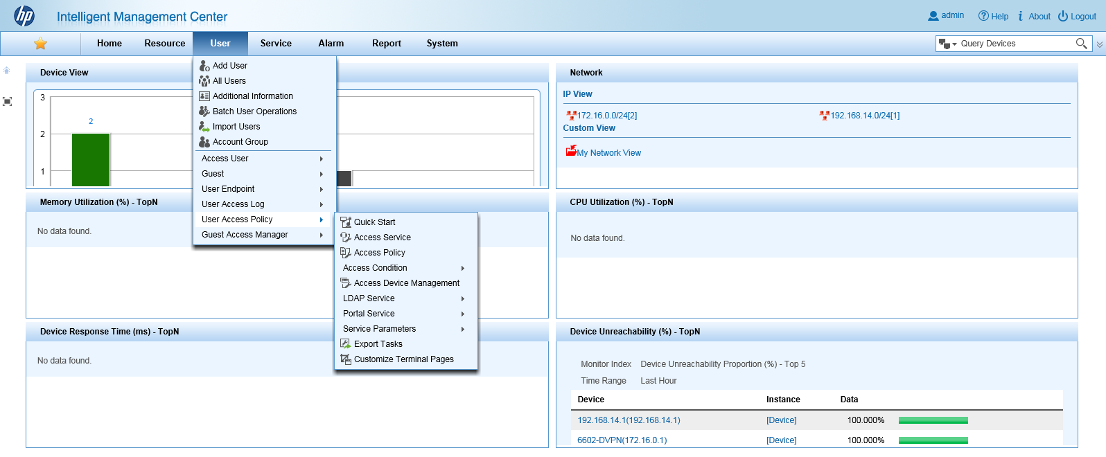Open the Service tab
This screenshot has width=1106, height=457.
point(276,44)
